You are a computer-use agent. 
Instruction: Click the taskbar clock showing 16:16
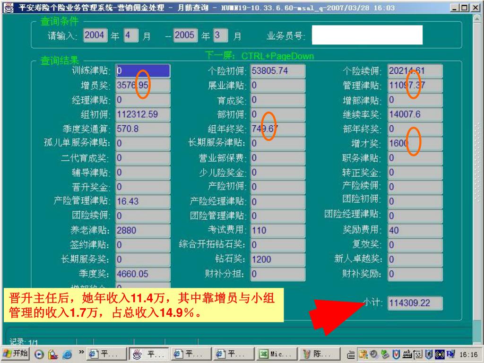tap(468, 354)
